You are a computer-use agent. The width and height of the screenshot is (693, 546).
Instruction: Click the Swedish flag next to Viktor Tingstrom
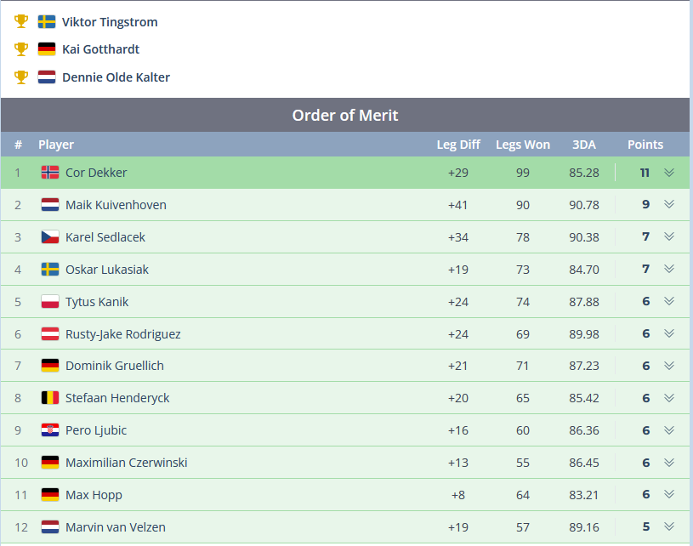47,21
